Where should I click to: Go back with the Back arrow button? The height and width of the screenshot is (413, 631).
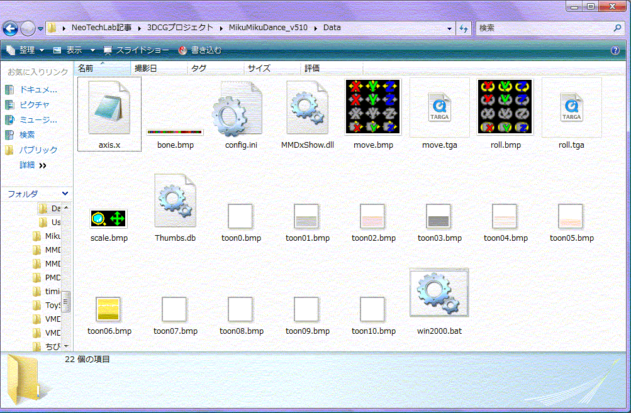coord(11,28)
